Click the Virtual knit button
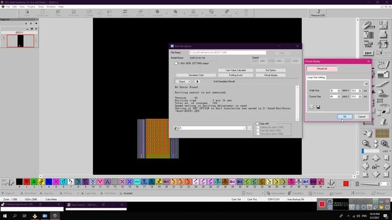Viewport: 392px width, 220px height. [322, 68]
